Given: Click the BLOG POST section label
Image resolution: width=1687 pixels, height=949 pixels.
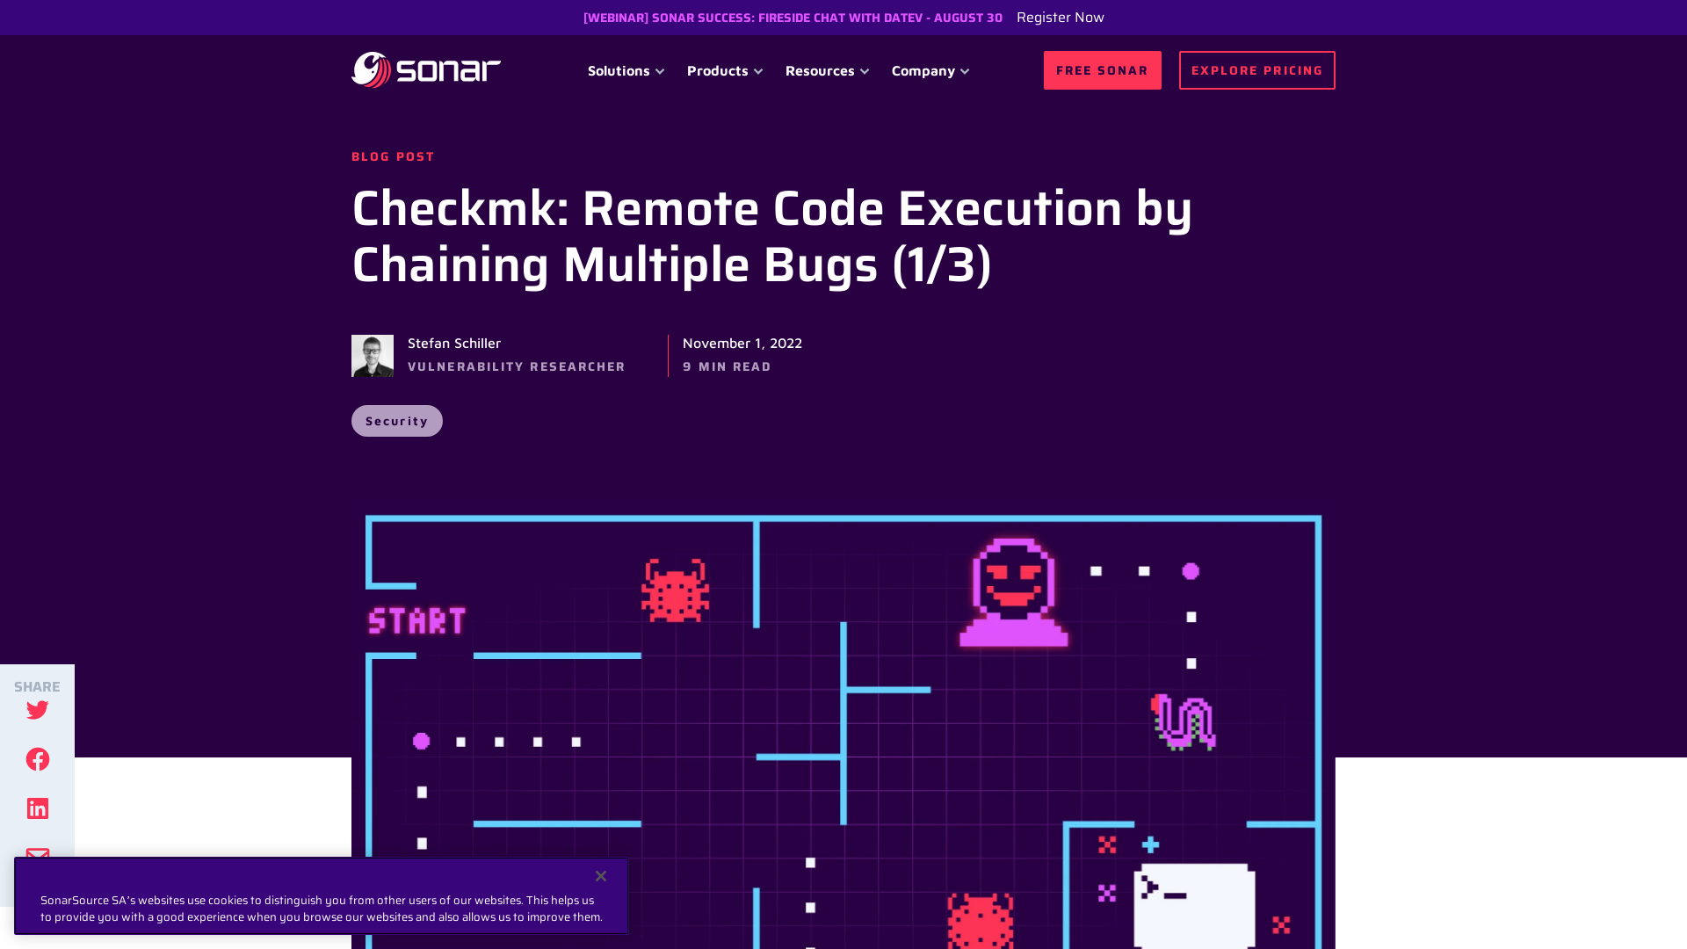Looking at the screenshot, I should 393,156.
